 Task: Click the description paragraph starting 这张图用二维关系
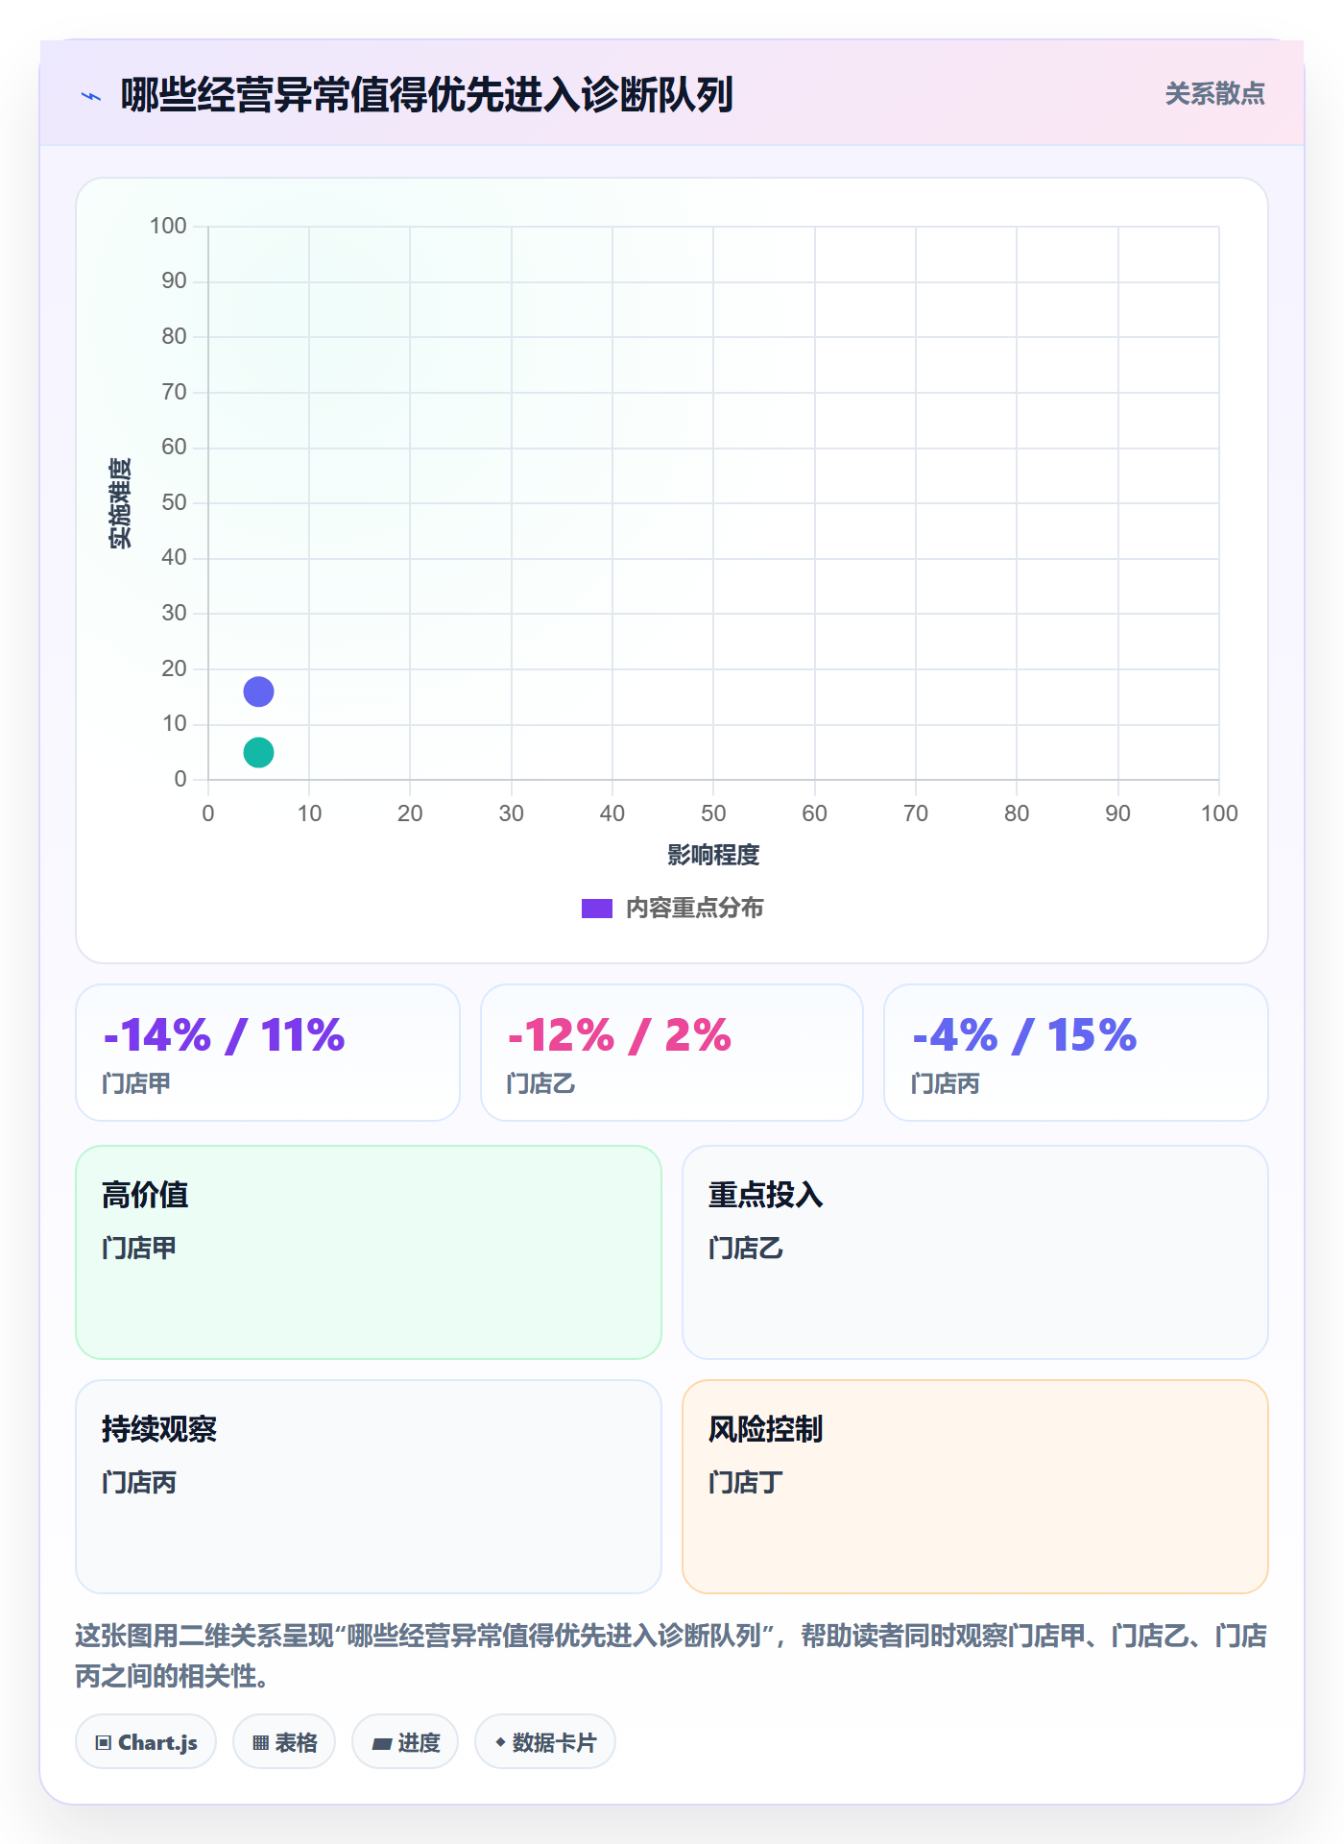671,1656
